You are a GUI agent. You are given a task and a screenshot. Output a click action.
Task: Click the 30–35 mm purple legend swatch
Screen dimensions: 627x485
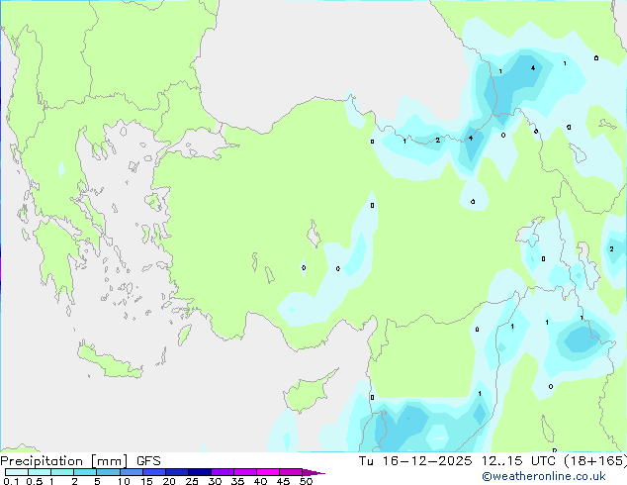(222, 472)
